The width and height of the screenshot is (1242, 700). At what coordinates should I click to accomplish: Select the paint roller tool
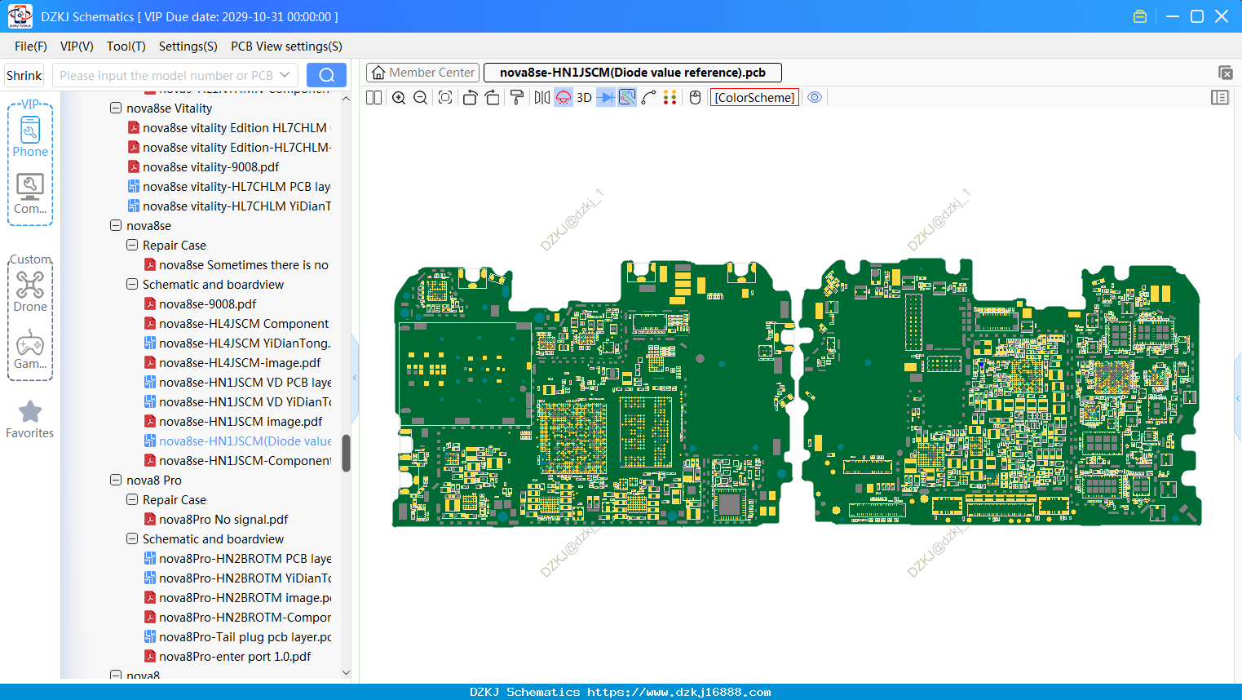(x=517, y=97)
